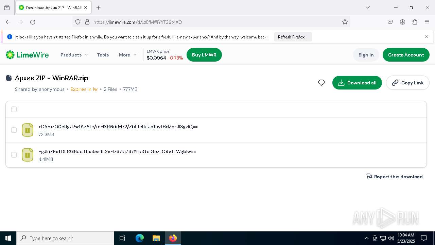This screenshot has width=435, height=245.
Task: Click Copy Link button
Action: click(408, 83)
